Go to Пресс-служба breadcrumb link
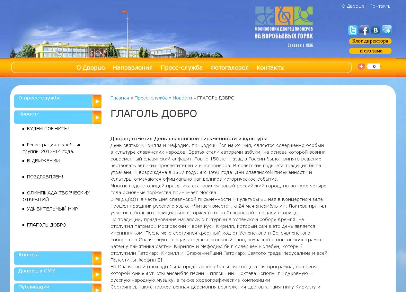This screenshot has height=292, width=406. pos(151,98)
